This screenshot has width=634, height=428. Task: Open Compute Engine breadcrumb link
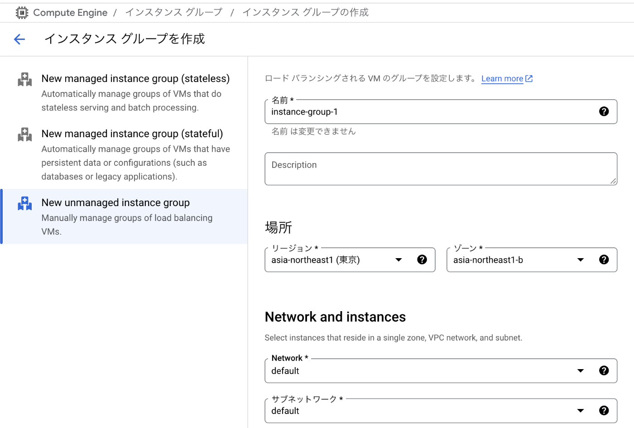pyautogui.click(x=70, y=13)
